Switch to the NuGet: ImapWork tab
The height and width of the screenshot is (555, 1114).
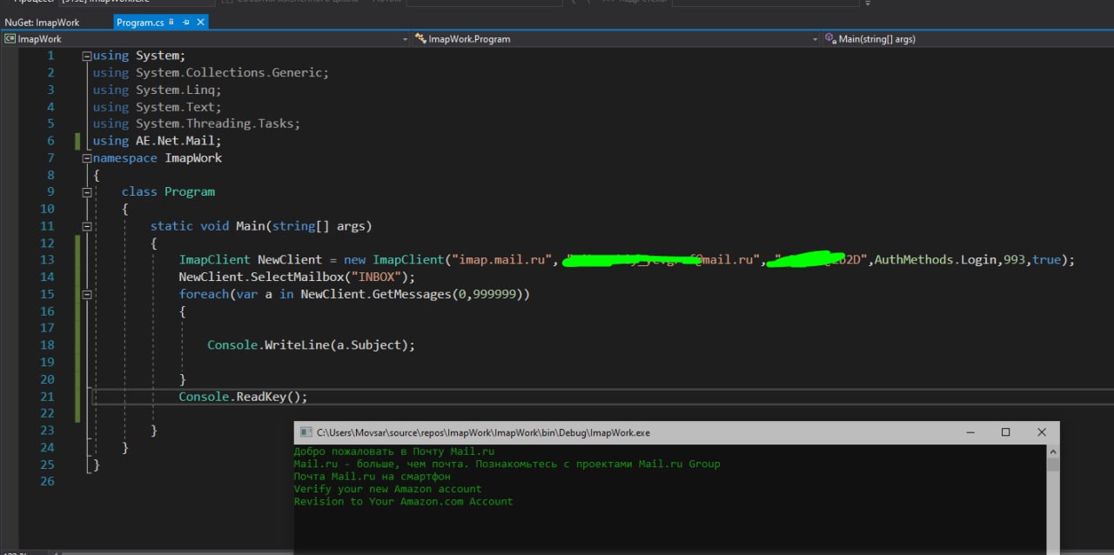(x=42, y=22)
